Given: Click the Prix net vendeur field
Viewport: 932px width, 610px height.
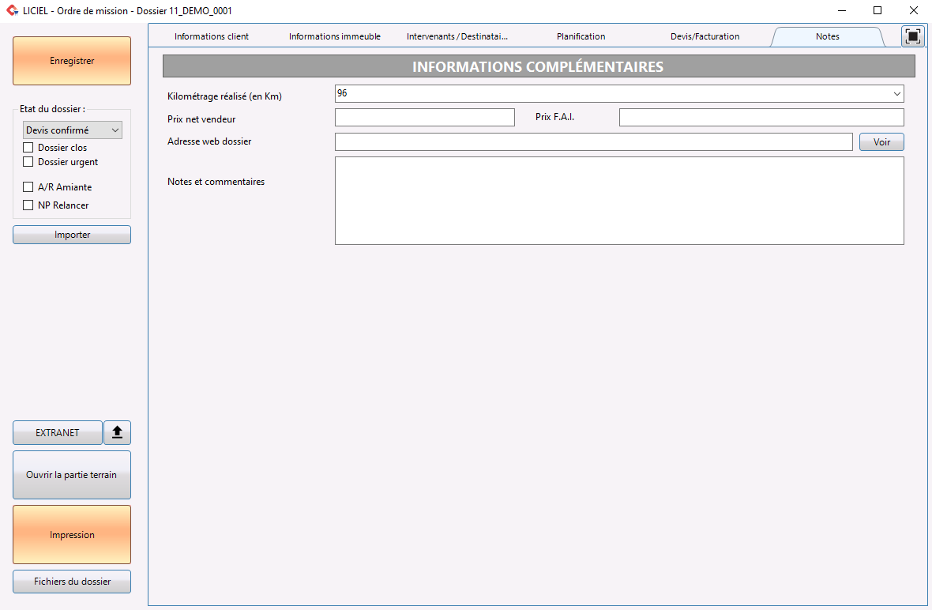Looking at the screenshot, I should (424, 118).
